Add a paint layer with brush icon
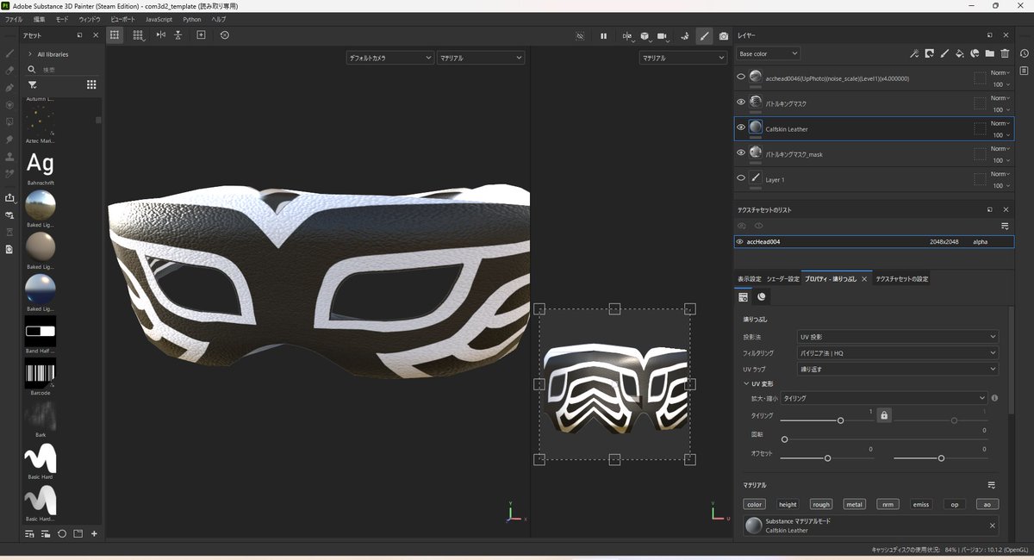The width and height of the screenshot is (1034, 560). point(944,53)
